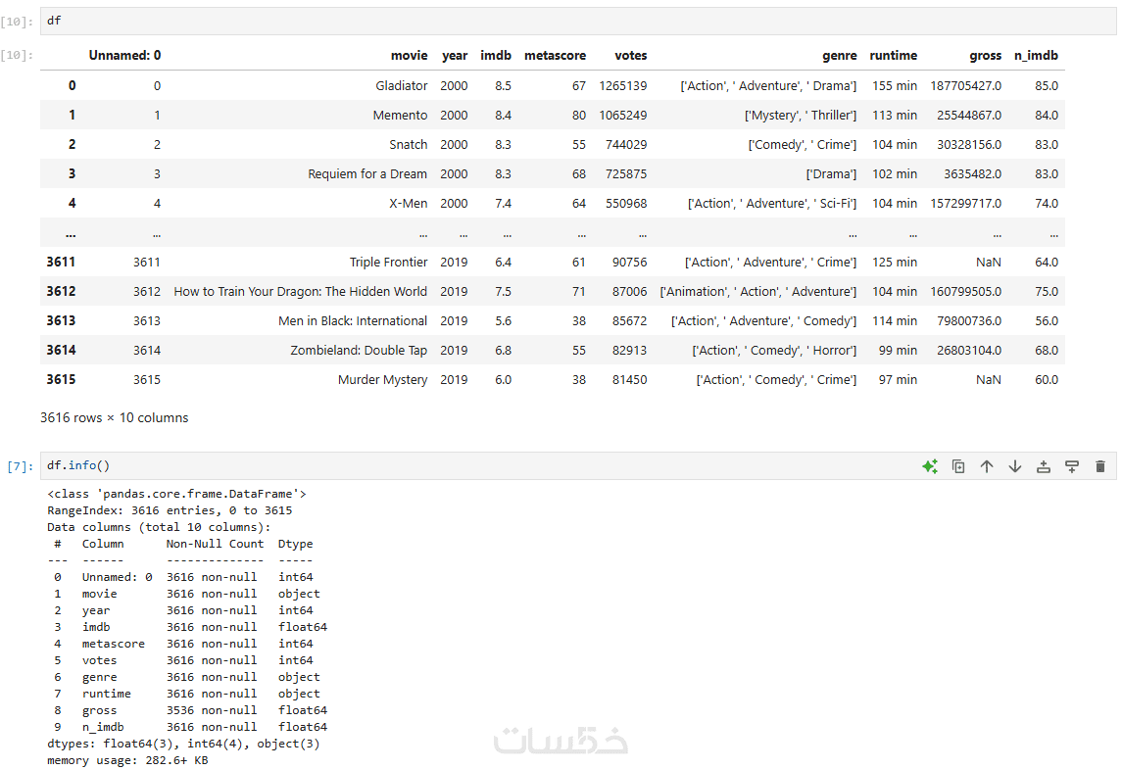Click runtime value '155 min'
Image resolution: width=1122 pixels, height=770 pixels.
click(x=894, y=86)
